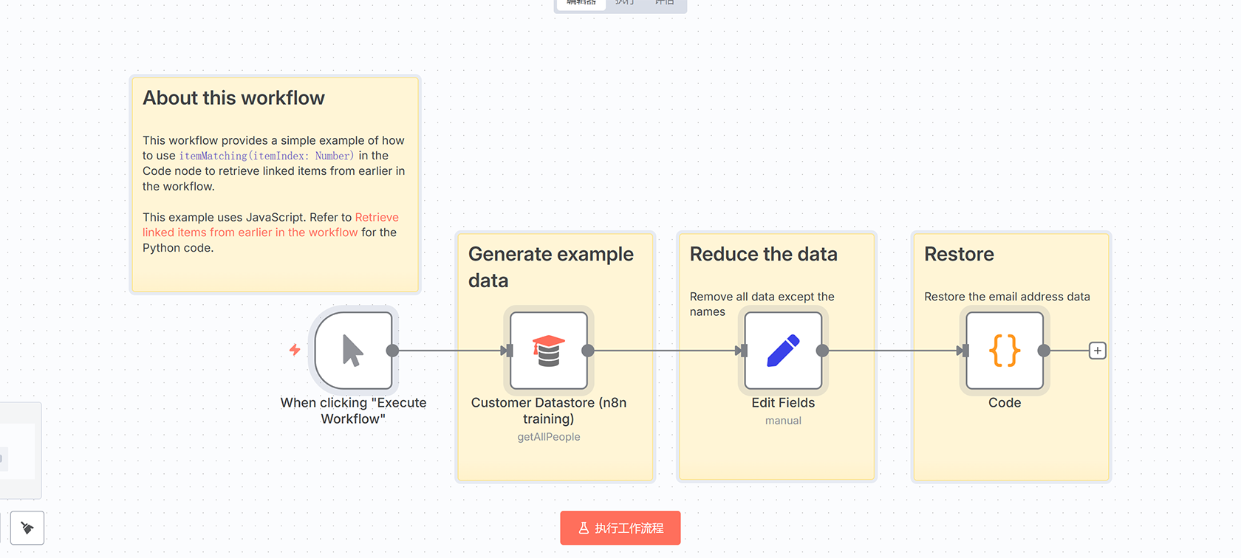Open the Code node curly braces icon
This screenshot has height=558, width=1241.
click(1005, 351)
